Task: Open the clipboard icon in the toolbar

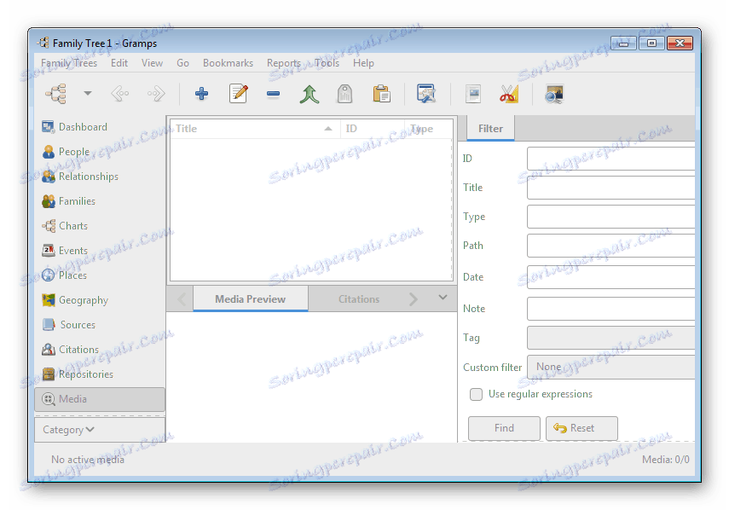Action: pyautogui.click(x=381, y=94)
